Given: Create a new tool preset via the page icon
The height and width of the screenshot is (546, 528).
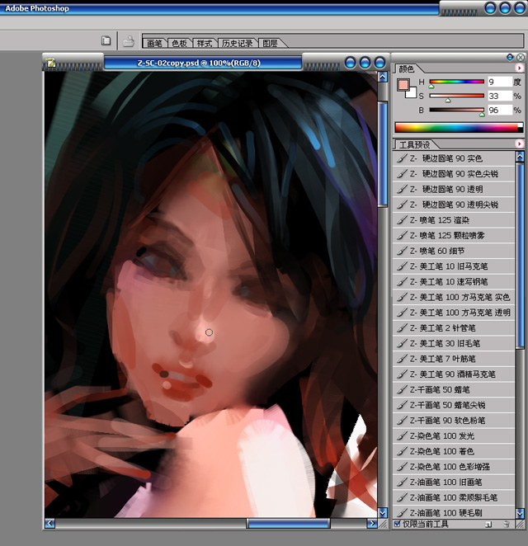Looking at the screenshot, I should point(488,524).
